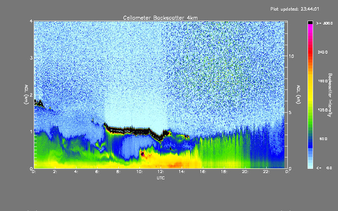Image resolution: width=338 pixels, height=211 pixels.
Task: Click the '10' tick on the kft axis
Action: pyautogui.click(x=291, y=56)
